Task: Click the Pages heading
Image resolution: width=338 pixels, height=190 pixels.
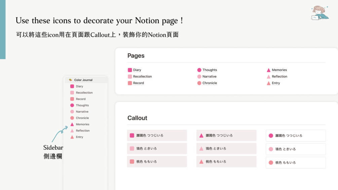Action: pos(136,56)
